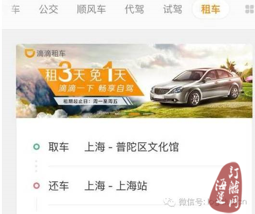Click the silver car image in banner
The height and width of the screenshot is (214, 255).
(196, 87)
